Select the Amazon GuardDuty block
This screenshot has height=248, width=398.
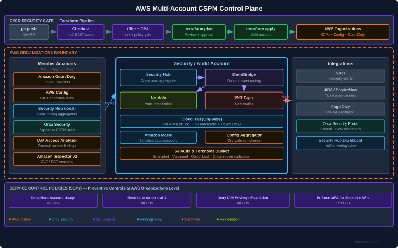57,79
